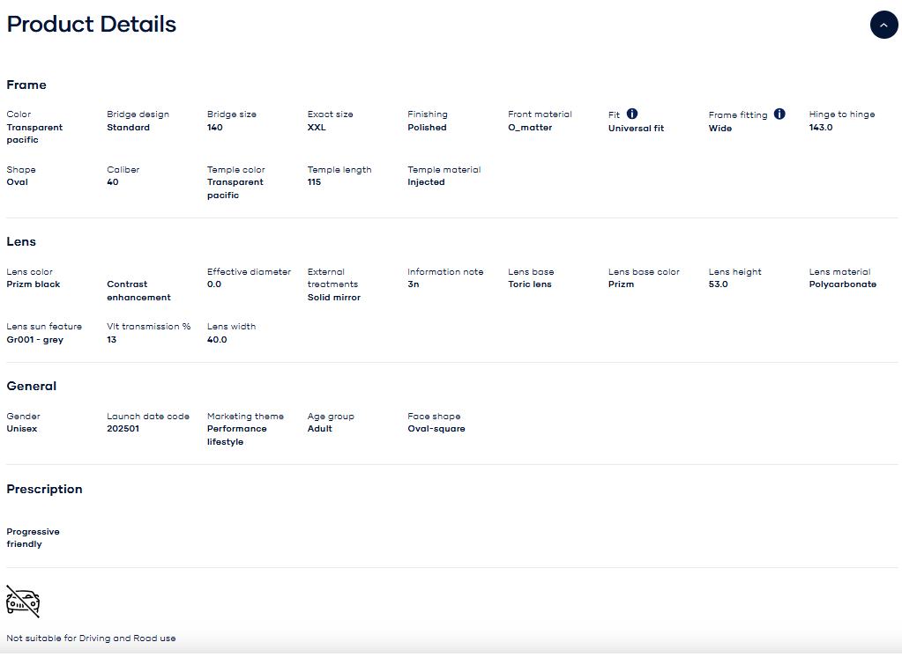Click the Prescription section heading
902x657 pixels.
click(x=44, y=489)
